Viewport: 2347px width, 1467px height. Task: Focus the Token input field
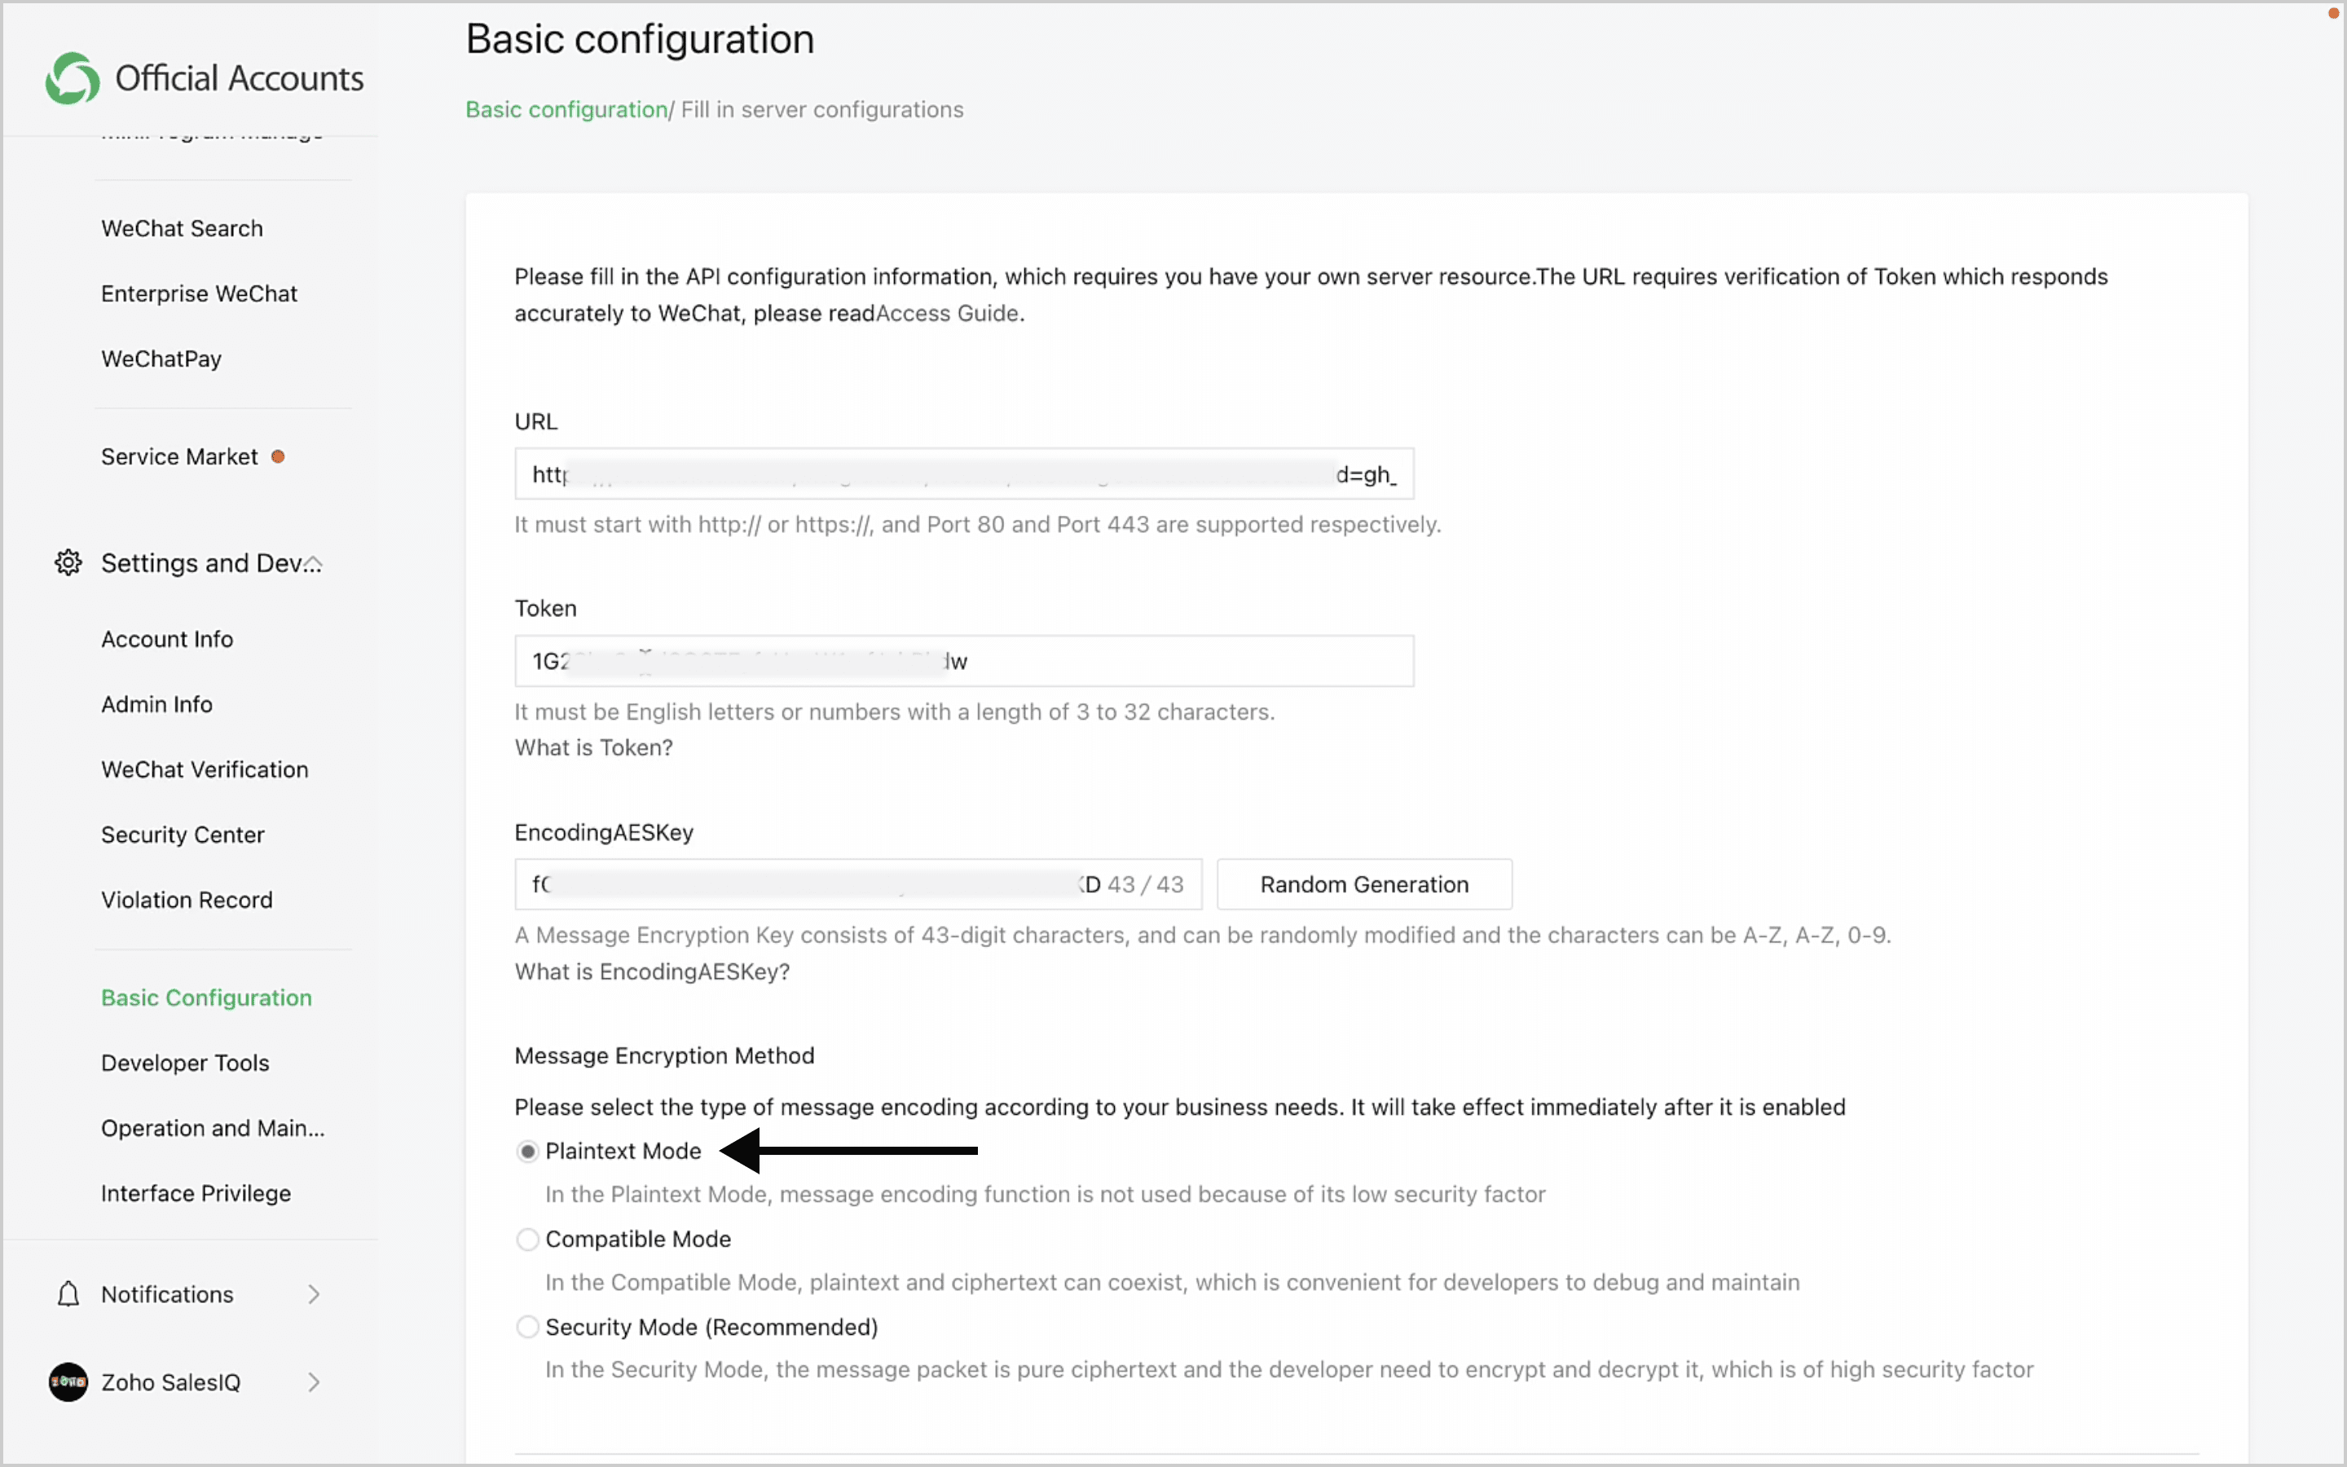click(x=964, y=661)
